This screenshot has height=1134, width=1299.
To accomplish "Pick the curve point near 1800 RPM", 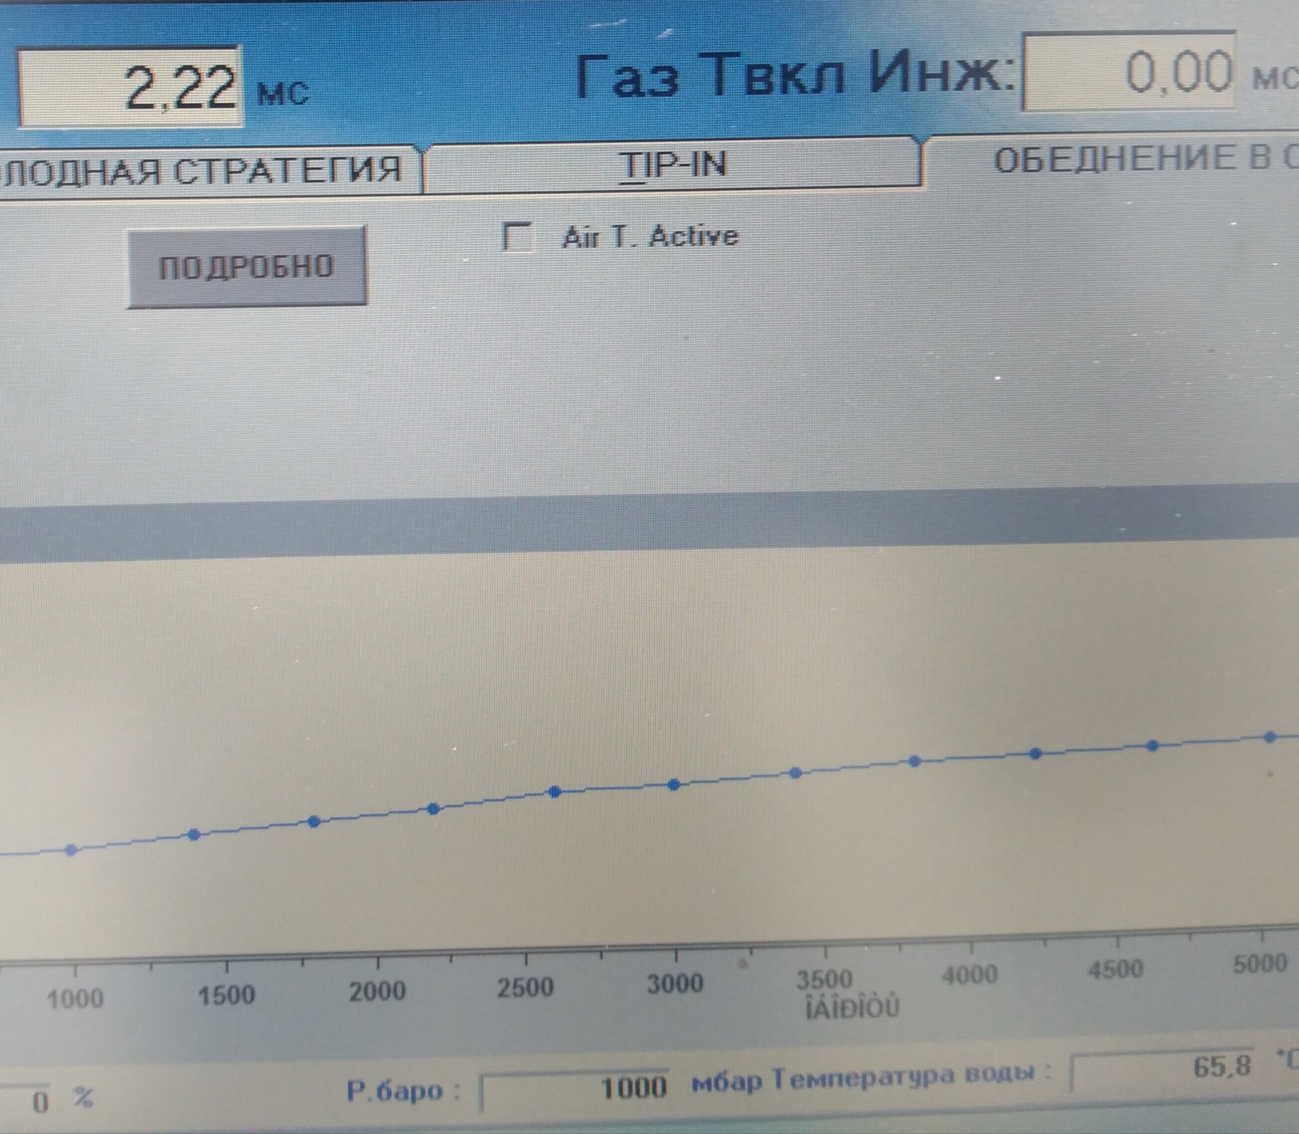I will coord(314,821).
